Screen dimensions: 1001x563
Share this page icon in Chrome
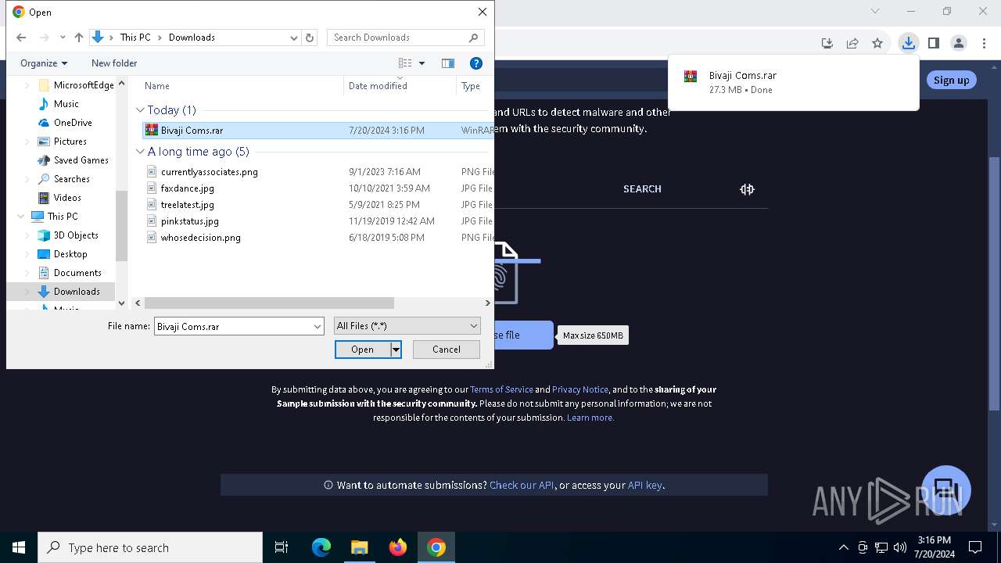852,43
